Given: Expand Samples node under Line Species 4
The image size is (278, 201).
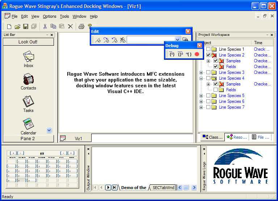Looking at the screenshot, I should (x=208, y=84).
